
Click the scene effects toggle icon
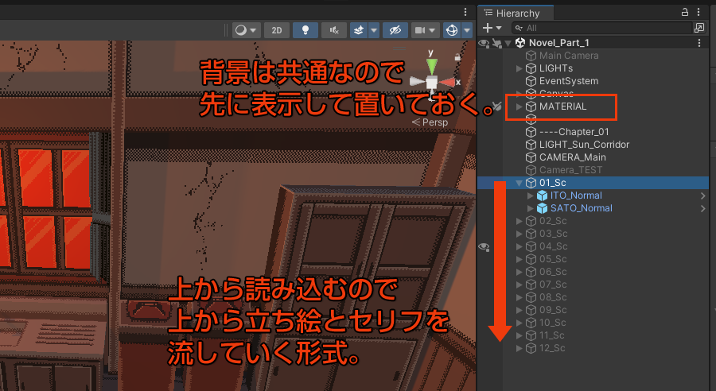358,30
